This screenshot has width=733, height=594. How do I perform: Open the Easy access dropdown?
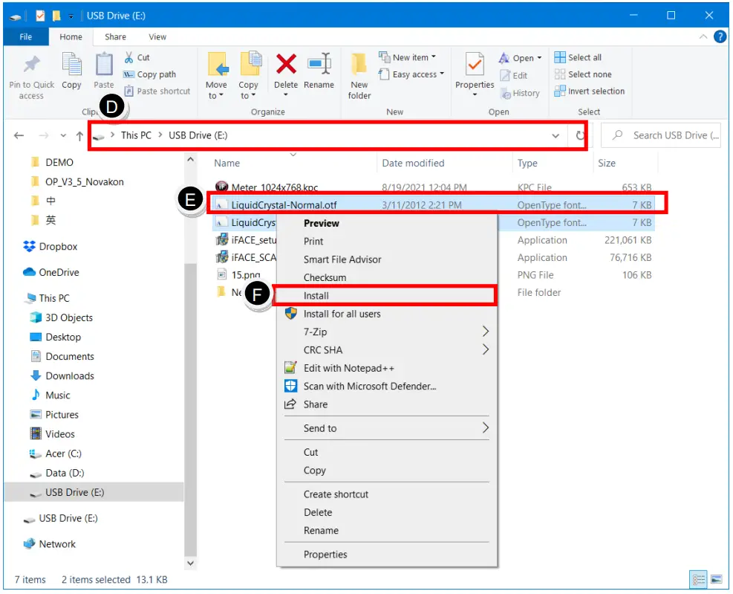[x=411, y=74]
